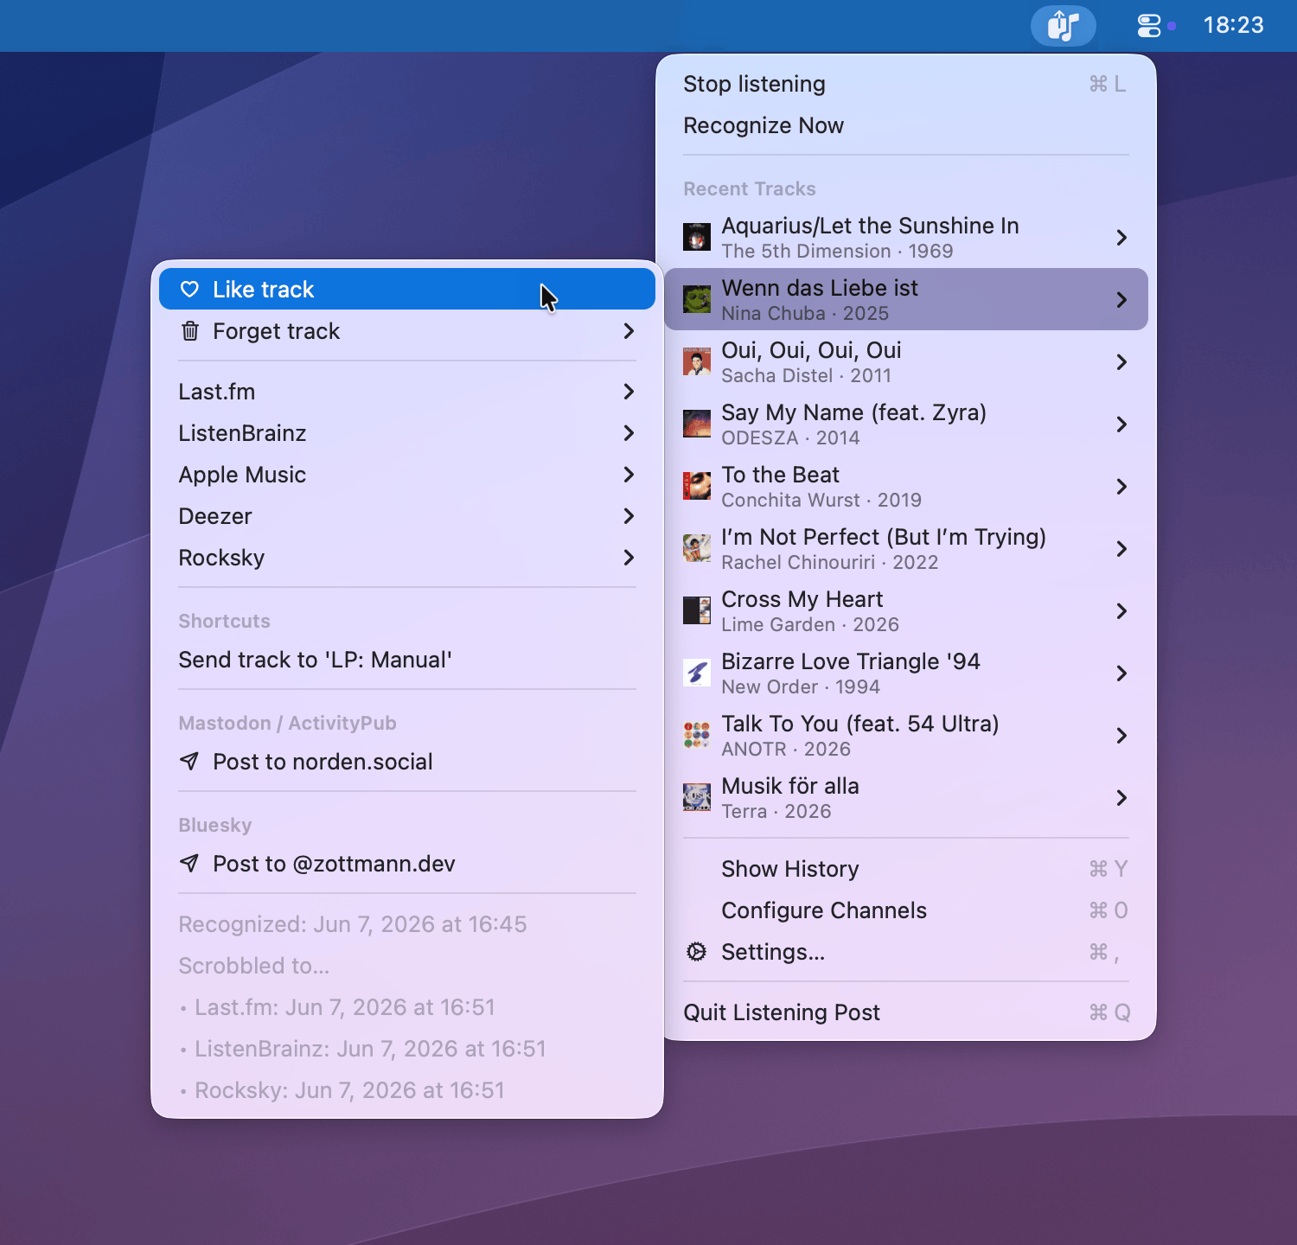Click the gear icon beside Settings
Screen dimensions: 1297x1245
(x=696, y=952)
